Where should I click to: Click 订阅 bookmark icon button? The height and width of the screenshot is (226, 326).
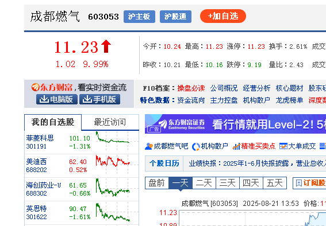coord(299,183)
